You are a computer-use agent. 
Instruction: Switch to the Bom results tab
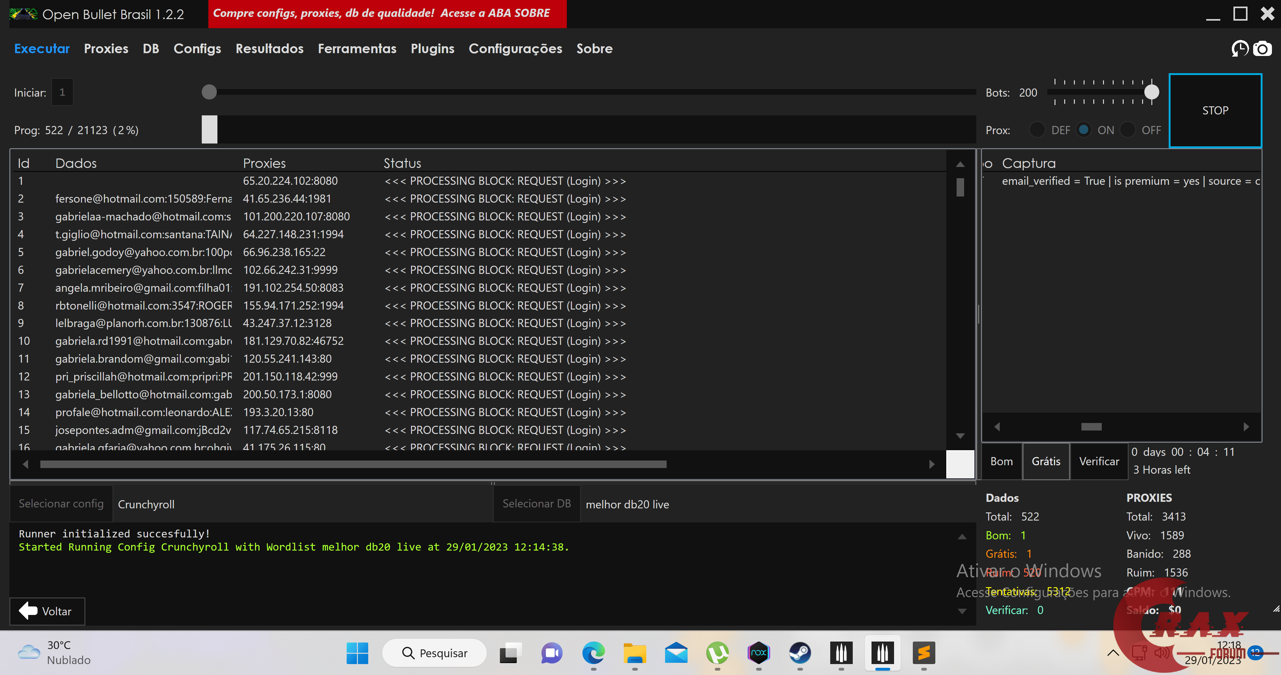coord(1001,461)
